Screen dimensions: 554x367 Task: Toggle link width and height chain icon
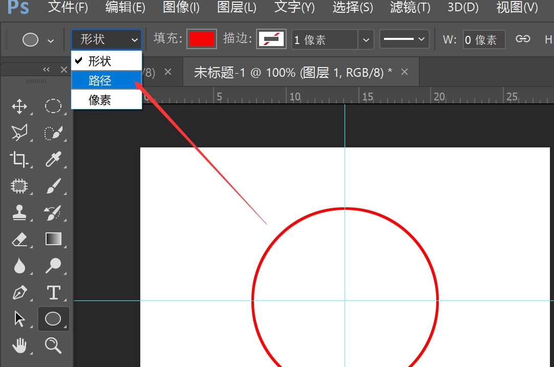(523, 39)
